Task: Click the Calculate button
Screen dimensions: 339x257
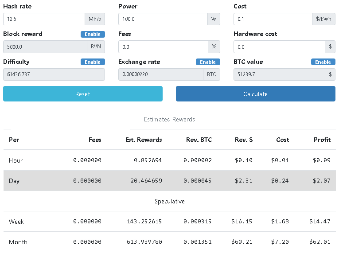Action: click(256, 94)
